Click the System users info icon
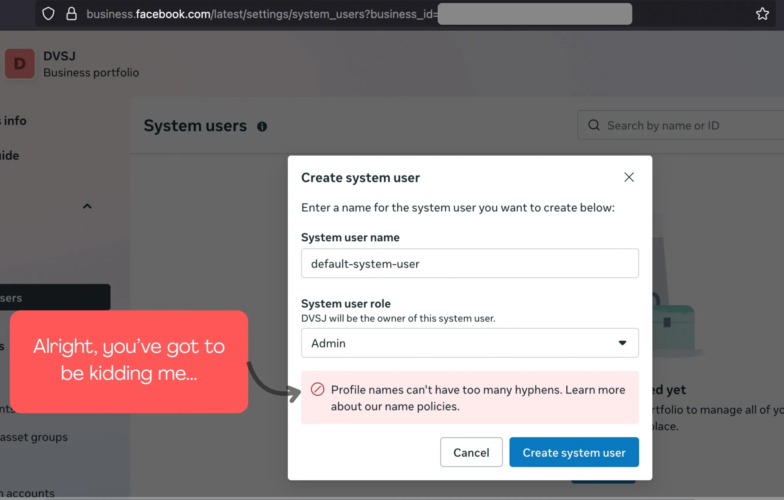Screen dimensions: 784x500 coord(262,126)
